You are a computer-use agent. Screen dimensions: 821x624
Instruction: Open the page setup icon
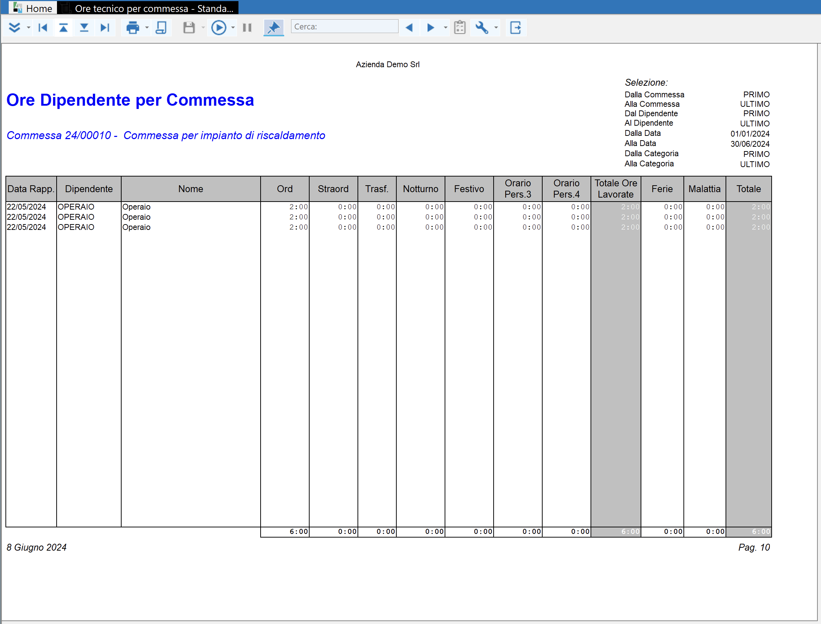click(x=161, y=28)
